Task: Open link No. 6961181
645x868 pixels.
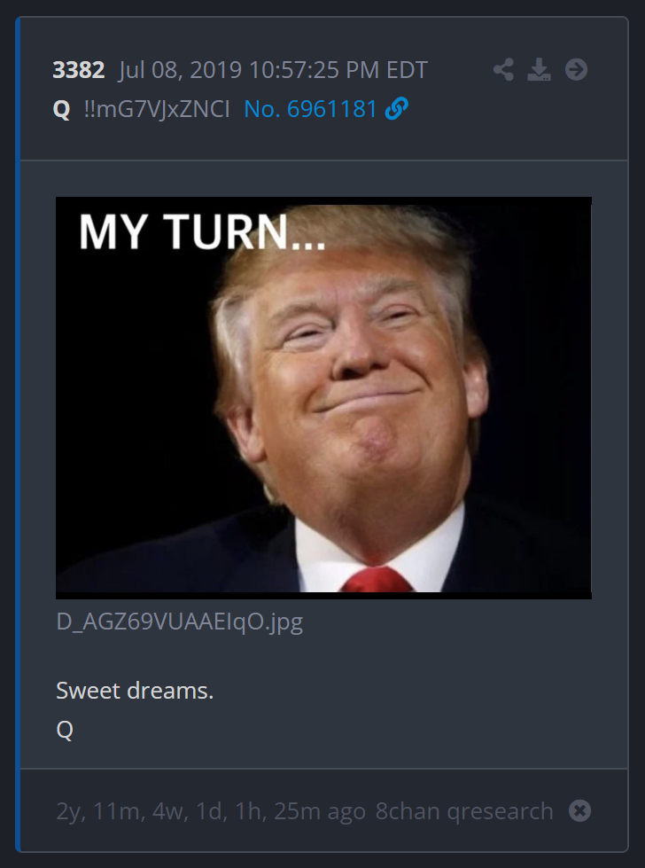Action: [311, 108]
